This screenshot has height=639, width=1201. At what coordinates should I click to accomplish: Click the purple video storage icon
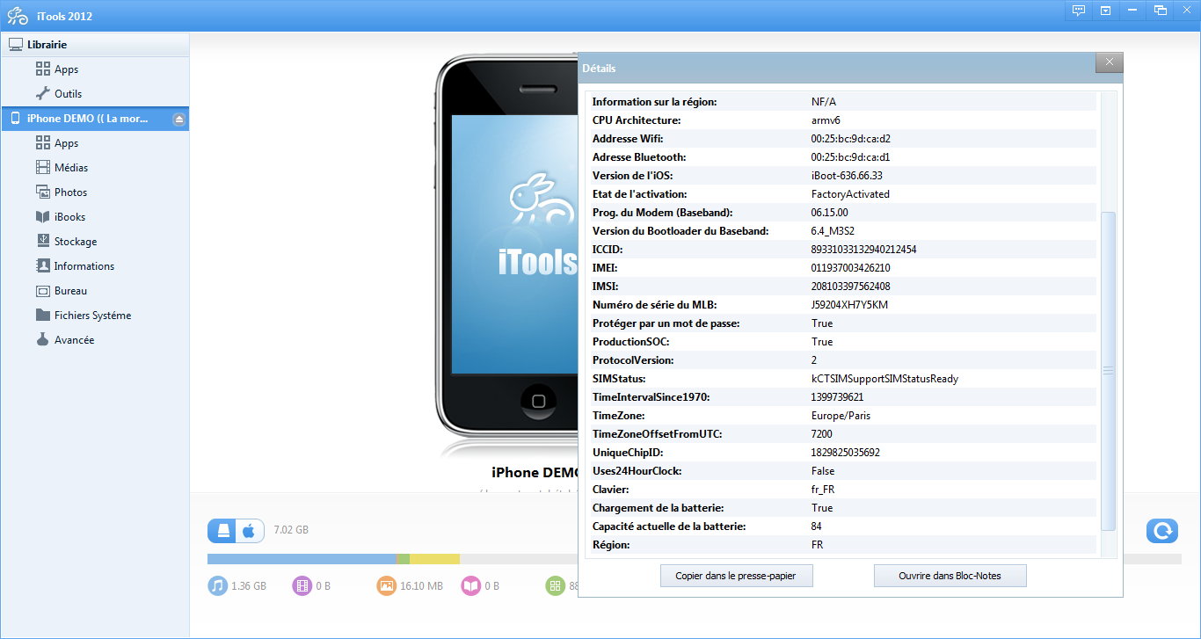[x=302, y=585]
